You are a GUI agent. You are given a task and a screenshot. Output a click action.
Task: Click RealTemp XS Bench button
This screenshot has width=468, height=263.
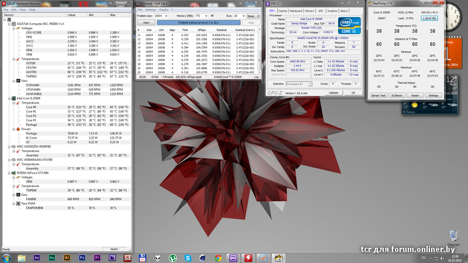(x=397, y=95)
